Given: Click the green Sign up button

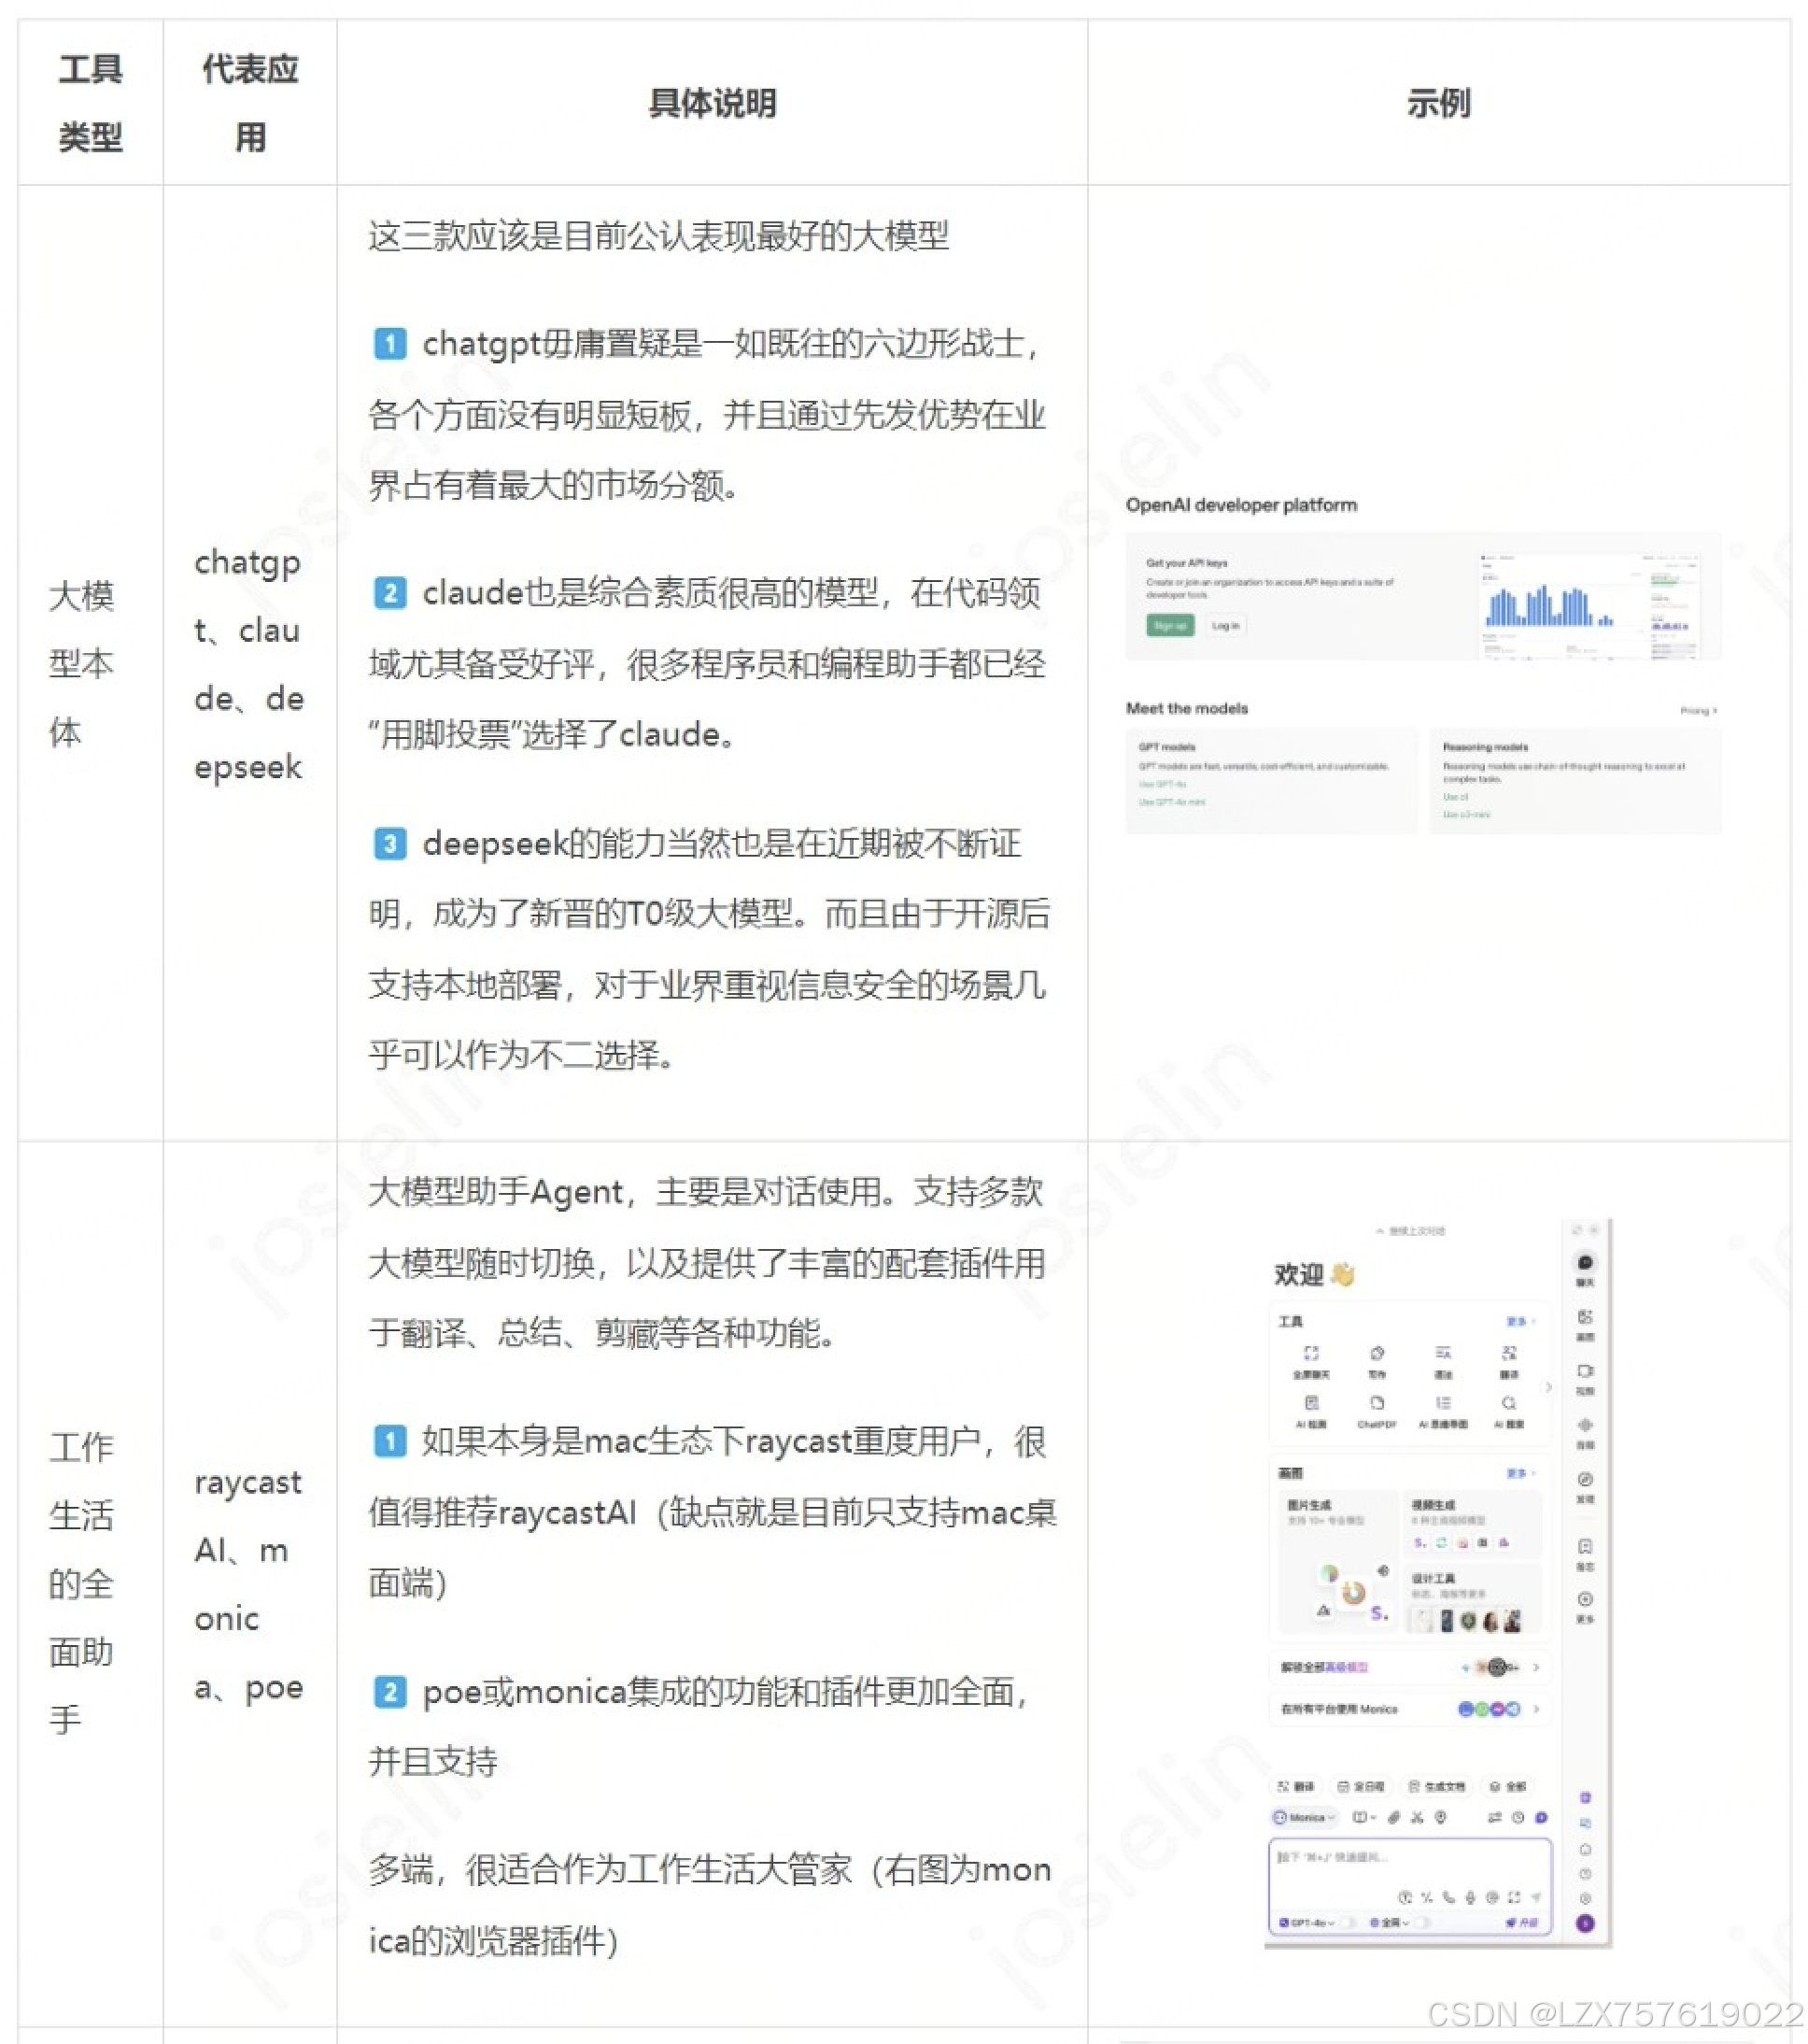Looking at the screenshot, I should coord(1169,625).
